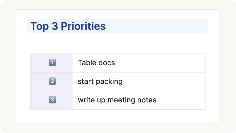Click the number 1 emoji icon

52,63
